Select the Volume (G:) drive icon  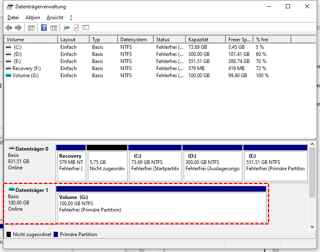(x=8, y=76)
